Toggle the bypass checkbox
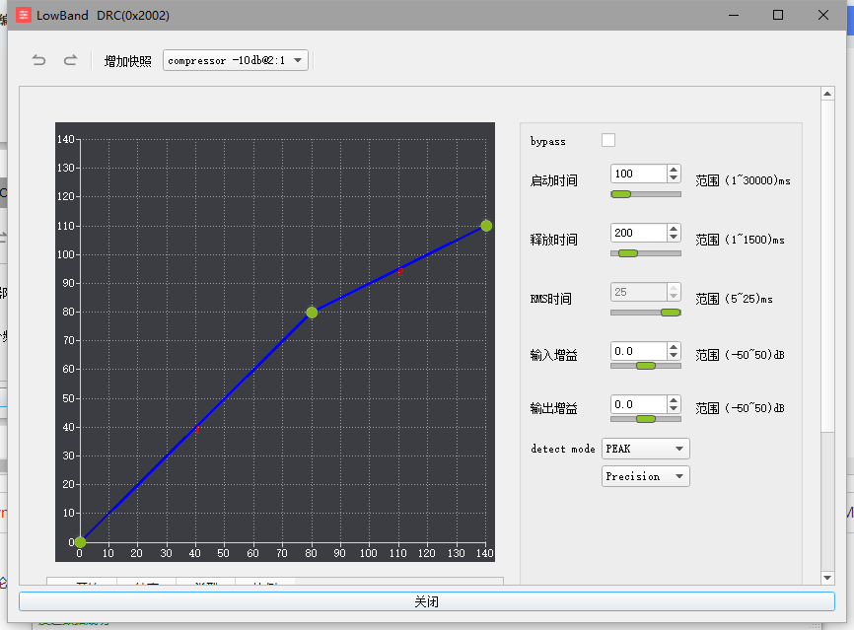This screenshot has width=854, height=630. tap(608, 140)
